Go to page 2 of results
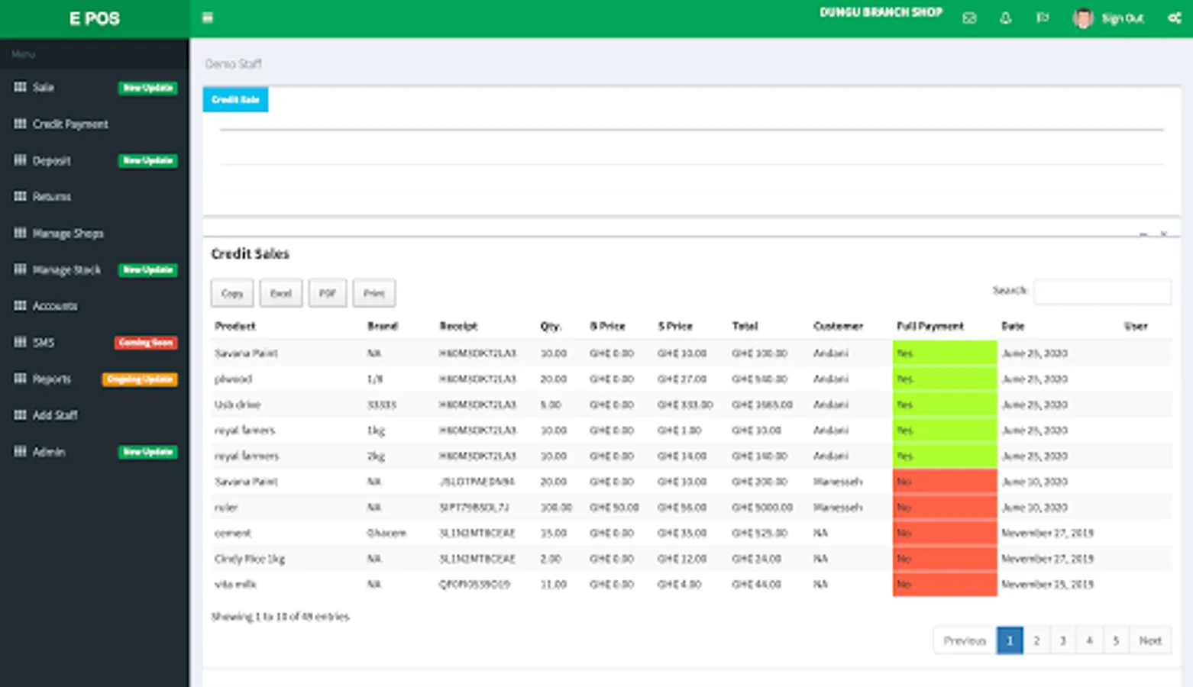The height and width of the screenshot is (687, 1193). [1036, 640]
